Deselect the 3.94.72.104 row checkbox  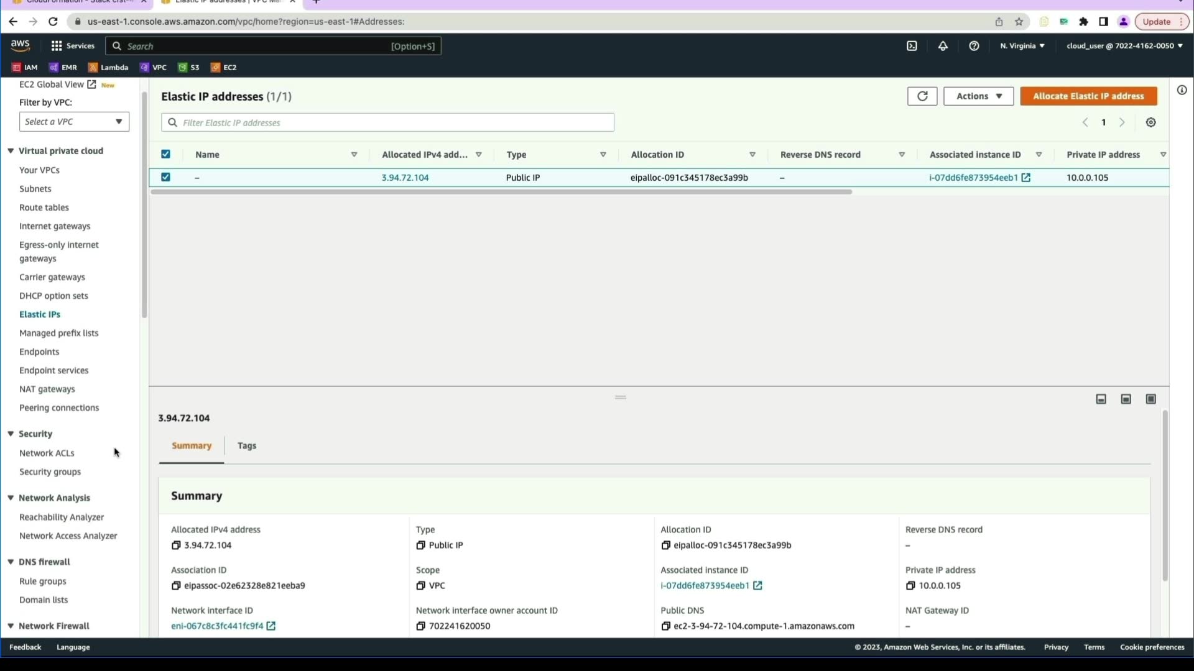165,177
